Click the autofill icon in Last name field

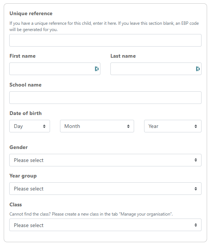coord(198,69)
